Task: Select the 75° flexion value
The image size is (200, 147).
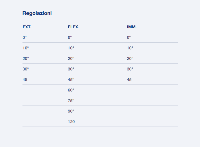Action: coord(71,101)
